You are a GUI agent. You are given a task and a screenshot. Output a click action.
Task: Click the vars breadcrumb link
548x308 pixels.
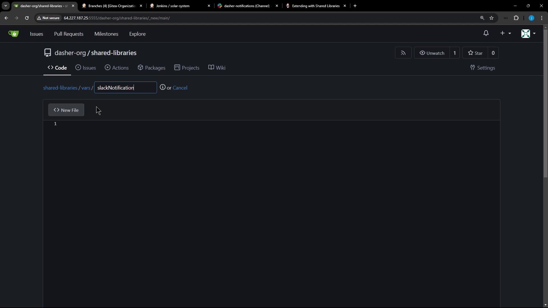pos(86,88)
